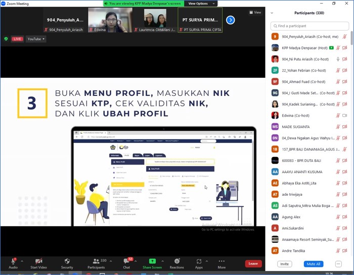The width and height of the screenshot is (354, 275).
Task: Collapse the Participants panel chevron
Action: pos(272,13)
